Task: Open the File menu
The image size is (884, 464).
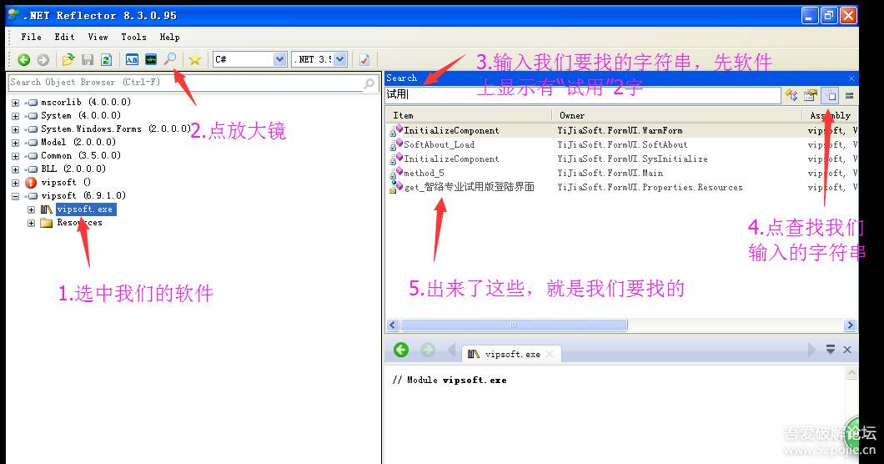Action: tap(31, 37)
